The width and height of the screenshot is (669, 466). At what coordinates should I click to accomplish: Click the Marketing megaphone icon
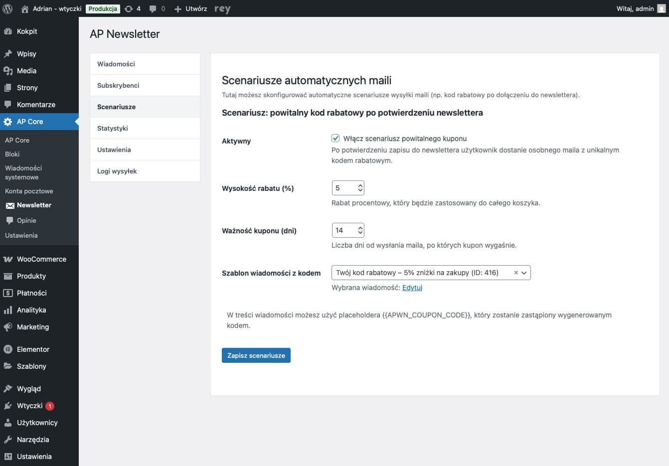point(7,326)
